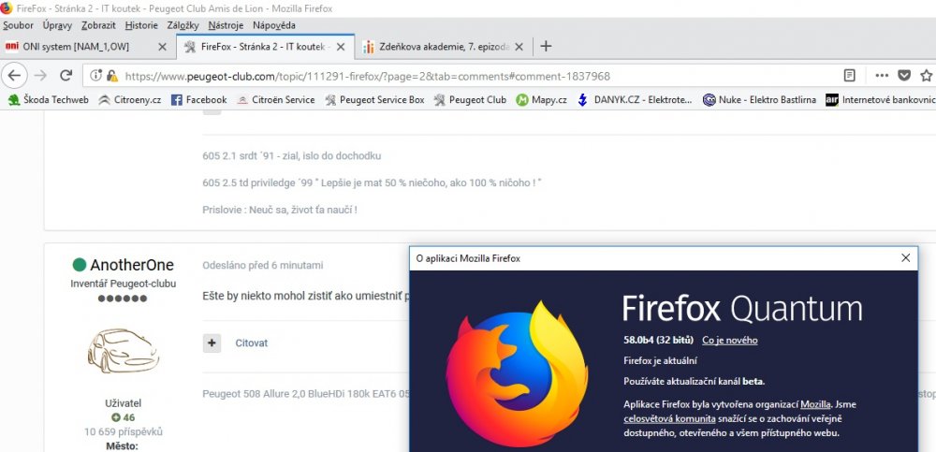Open a new tab with plus button

[545, 47]
